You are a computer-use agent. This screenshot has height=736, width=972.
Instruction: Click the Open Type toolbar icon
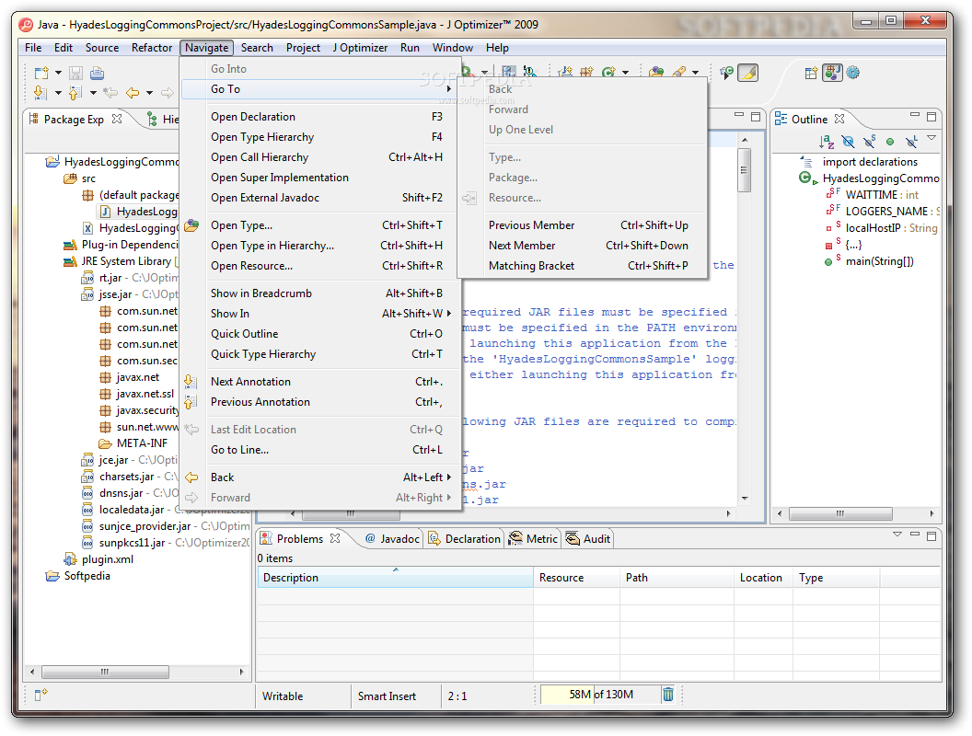656,73
